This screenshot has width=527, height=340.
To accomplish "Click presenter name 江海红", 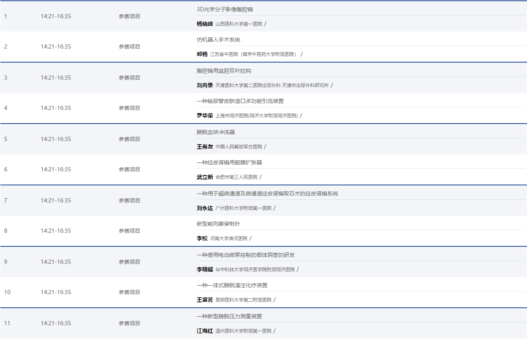I will (205, 331).
